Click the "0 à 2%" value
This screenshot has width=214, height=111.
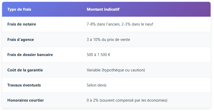[x=93, y=100]
